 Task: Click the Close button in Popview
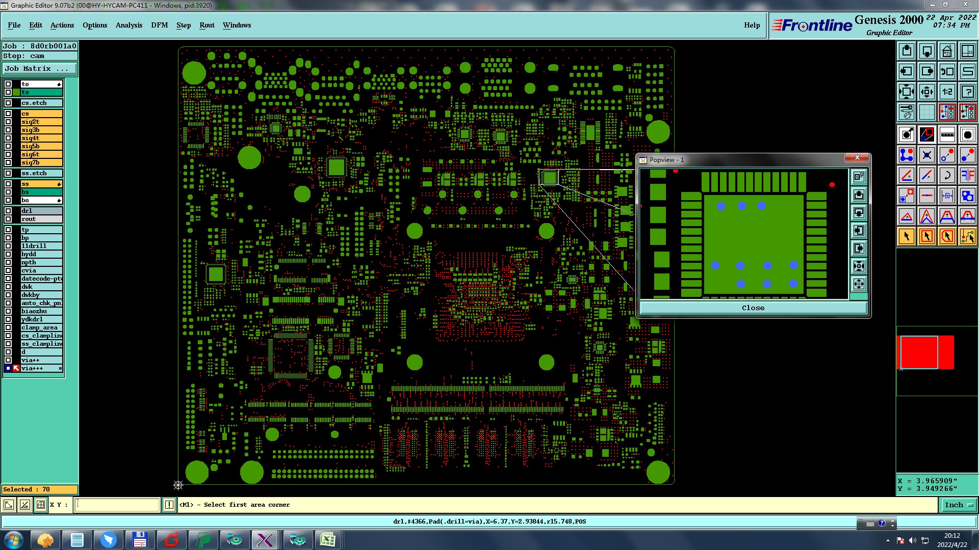click(753, 308)
